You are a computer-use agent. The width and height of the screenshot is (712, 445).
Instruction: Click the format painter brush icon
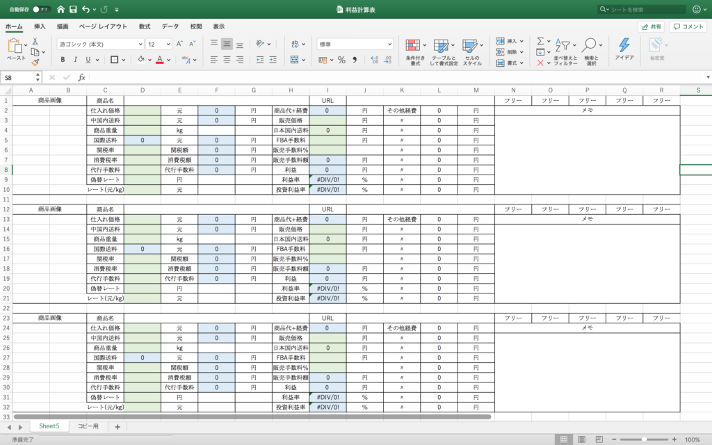pos(35,63)
